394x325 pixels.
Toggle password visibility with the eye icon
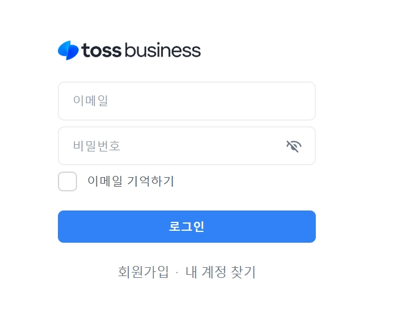(x=294, y=146)
